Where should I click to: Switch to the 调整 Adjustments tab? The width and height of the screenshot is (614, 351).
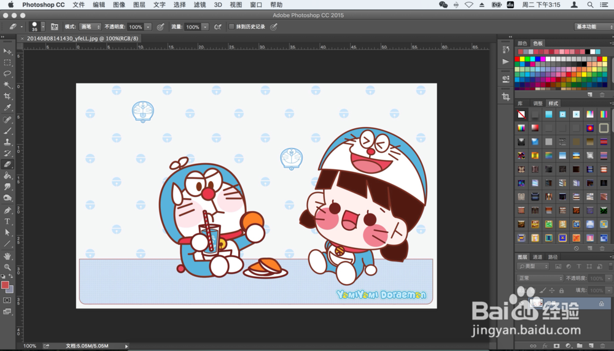point(538,103)
